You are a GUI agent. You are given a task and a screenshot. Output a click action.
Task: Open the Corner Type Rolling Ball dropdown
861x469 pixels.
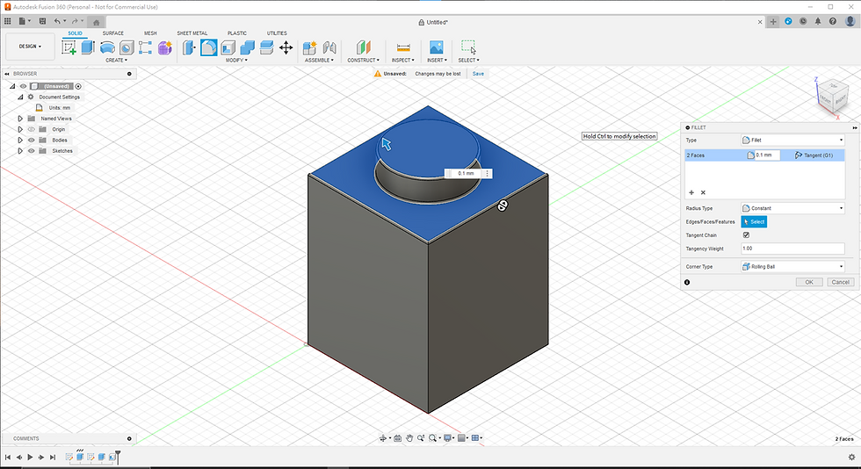click(x=792, y=266)
